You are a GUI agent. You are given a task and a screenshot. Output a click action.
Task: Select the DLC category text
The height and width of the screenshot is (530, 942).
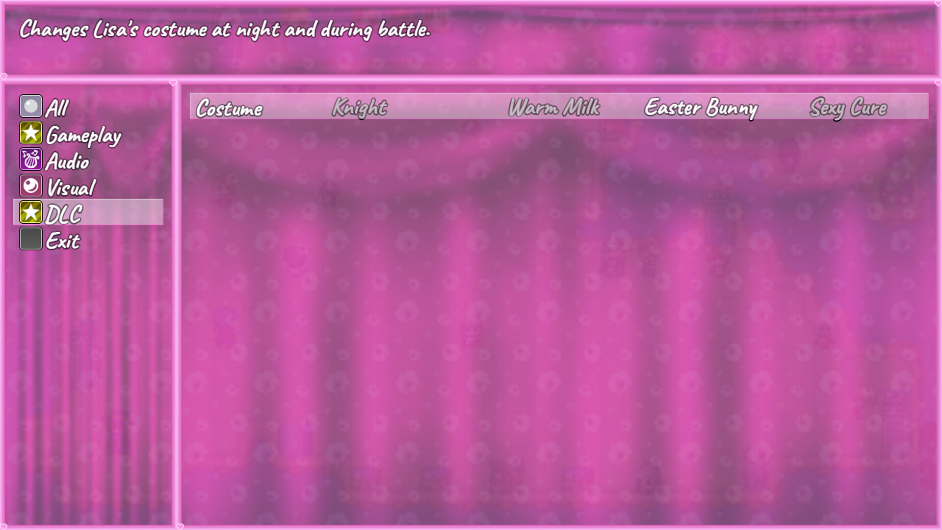pyautogui.click(x=64, y=214)
